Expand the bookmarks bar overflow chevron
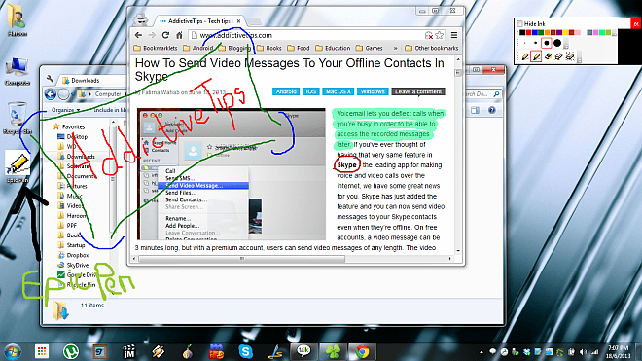642x361 pixels. coord(396,48)
